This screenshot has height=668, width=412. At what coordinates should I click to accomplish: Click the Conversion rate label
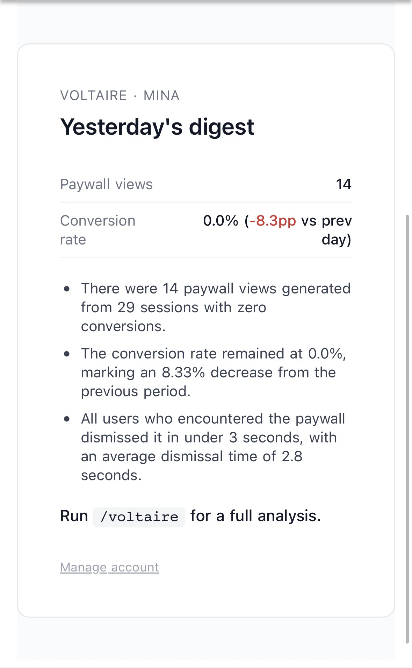pos(97,230)
